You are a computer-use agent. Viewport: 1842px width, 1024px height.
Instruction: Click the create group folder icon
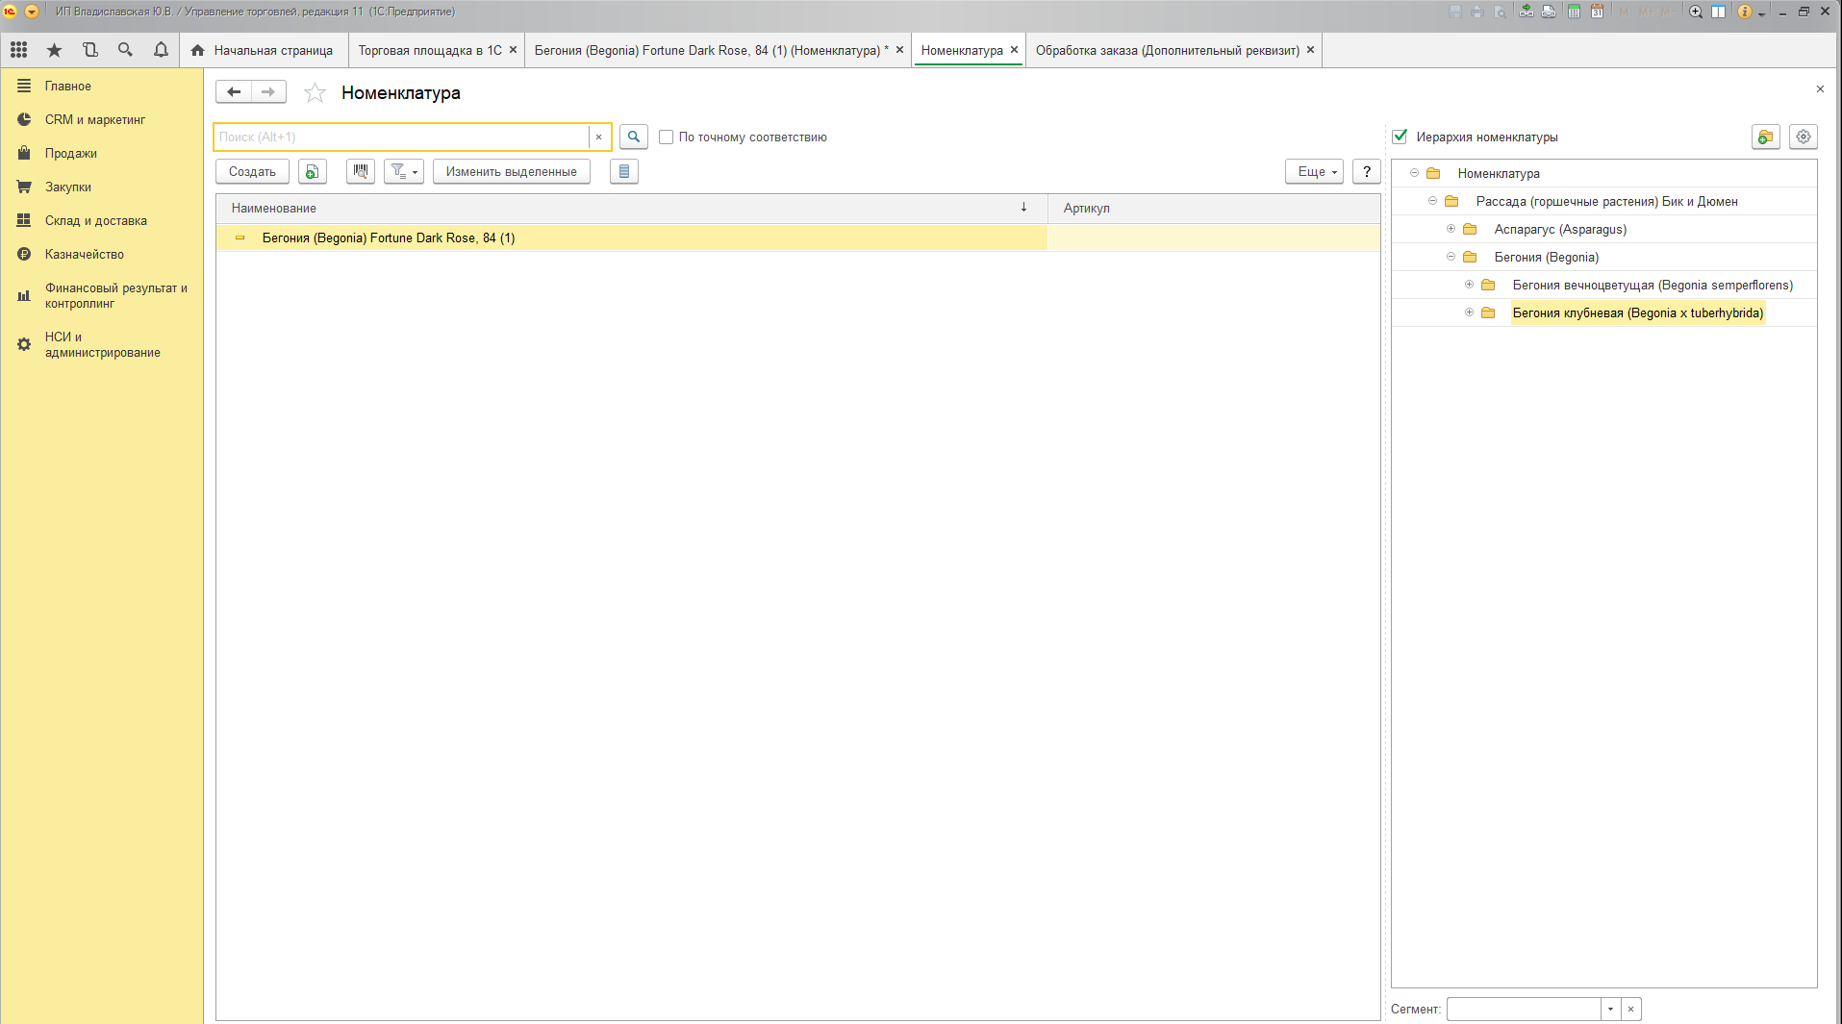click(1765, 137)
